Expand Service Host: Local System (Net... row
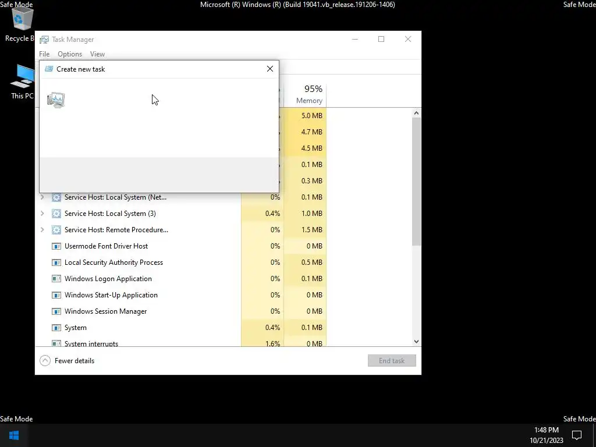 coord(42,197)
